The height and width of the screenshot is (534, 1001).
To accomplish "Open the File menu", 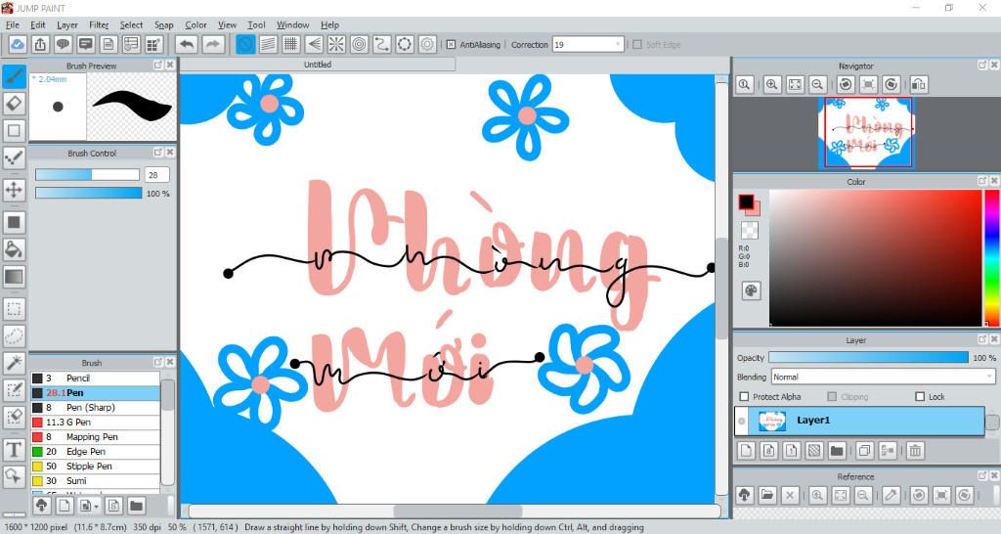I will tap(13, 24).
